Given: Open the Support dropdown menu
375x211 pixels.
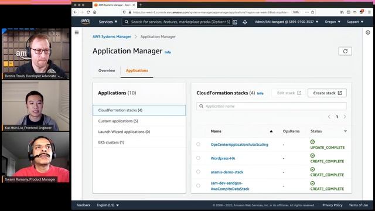Looking at the screenshot, I should click(x=355, y=22).
